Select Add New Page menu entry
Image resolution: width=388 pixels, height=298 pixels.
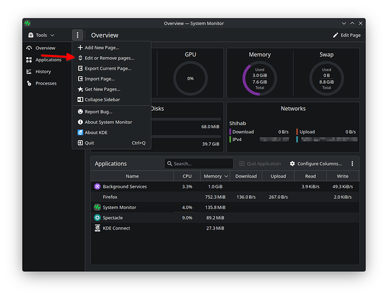coord(101,48)
